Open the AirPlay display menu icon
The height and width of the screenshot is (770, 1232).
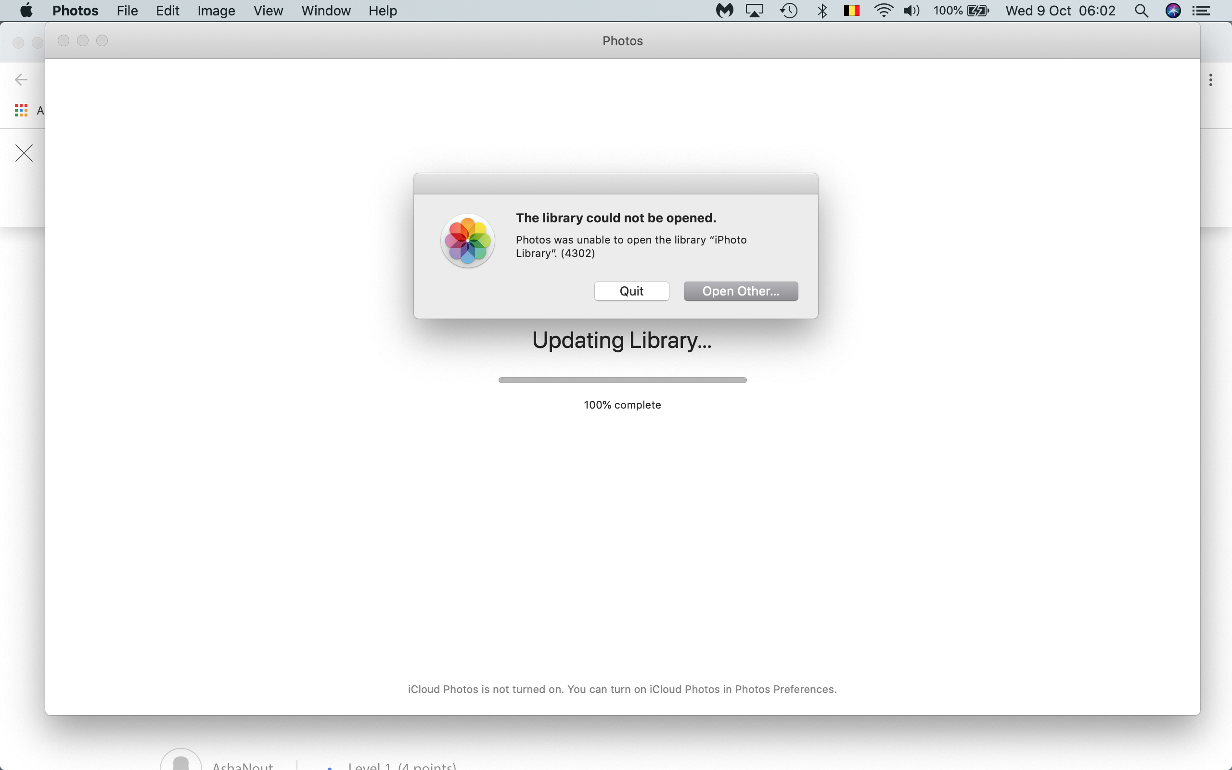[755, 11]
